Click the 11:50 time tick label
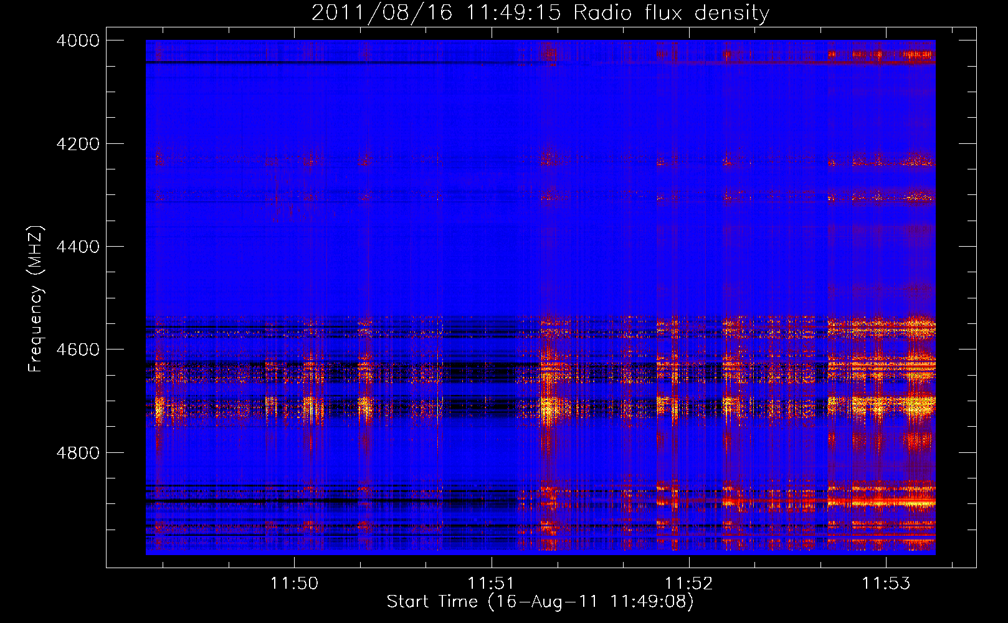The width and height of the screenshot is (1008, 623). tap(294, 583)
